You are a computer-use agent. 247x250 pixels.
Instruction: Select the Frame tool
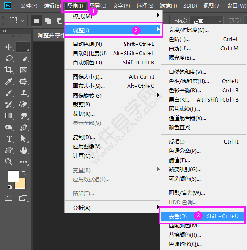(23, 70)
